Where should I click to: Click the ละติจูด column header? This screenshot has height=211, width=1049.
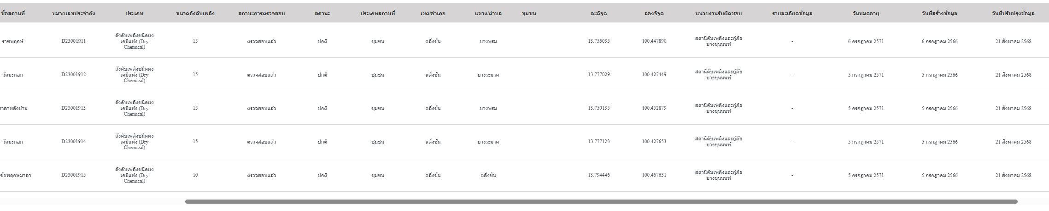pos(599,13)
